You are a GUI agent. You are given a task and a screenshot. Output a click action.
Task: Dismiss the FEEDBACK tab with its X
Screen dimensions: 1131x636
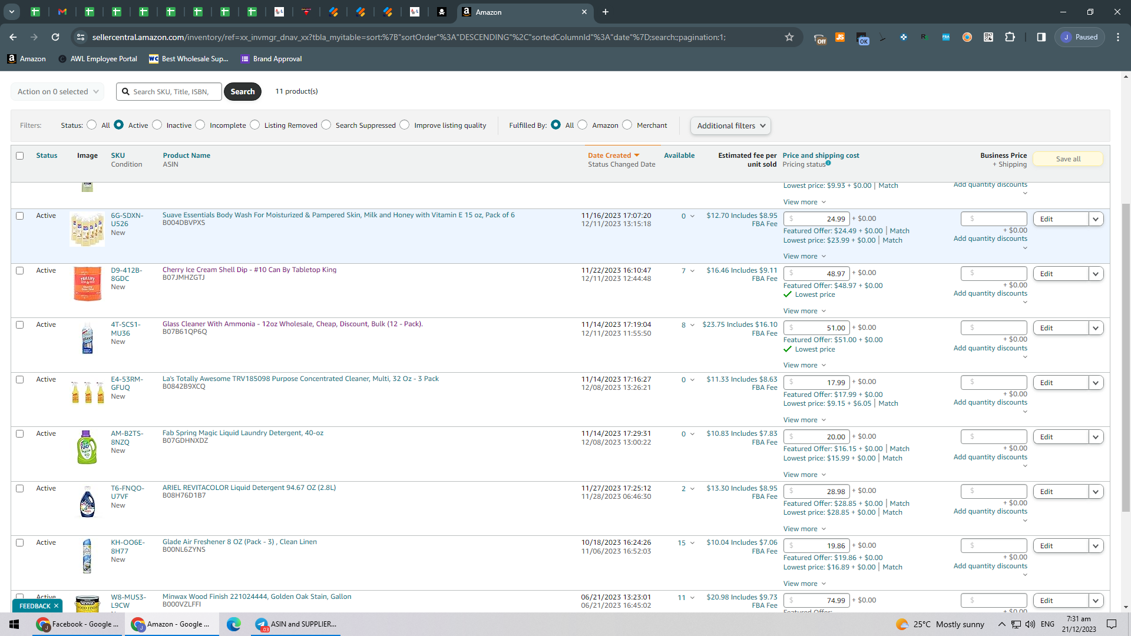coord(57,606)
